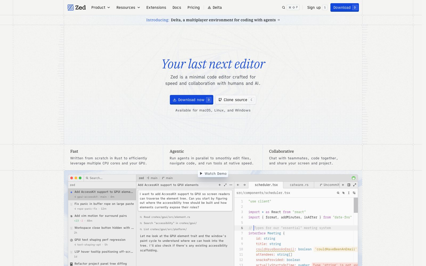Click the editor's vertical scrollbar thumb
The image size is (426, 266).
[356, 205]
